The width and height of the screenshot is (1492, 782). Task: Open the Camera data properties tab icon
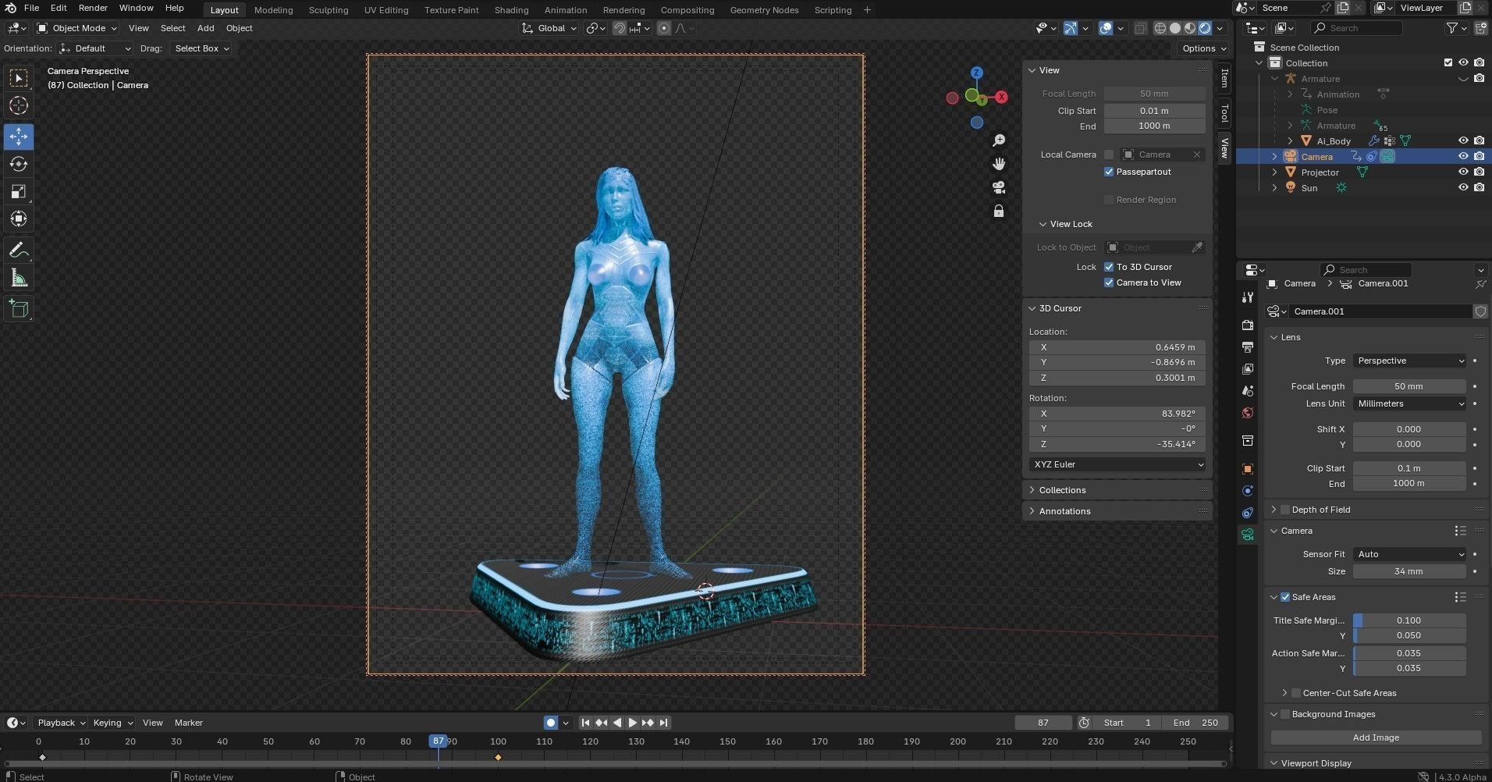click(x=1248, y=535)
